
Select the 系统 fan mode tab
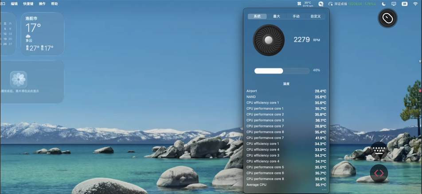(257, 16)
